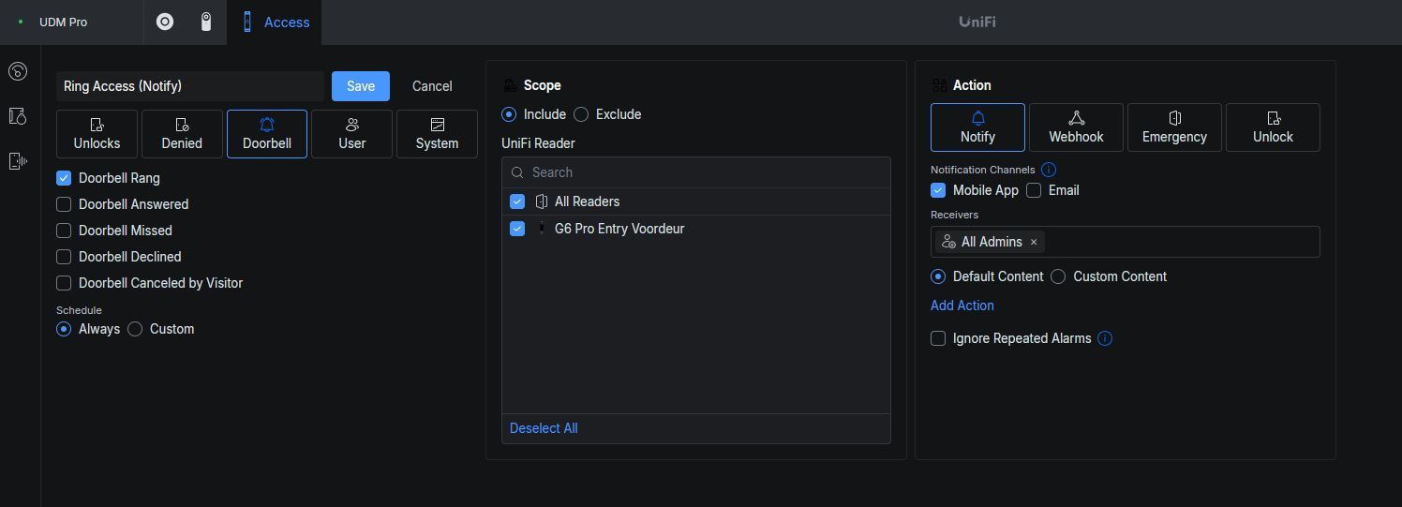Uncheck All Readers checkbox

coord(517,201)
